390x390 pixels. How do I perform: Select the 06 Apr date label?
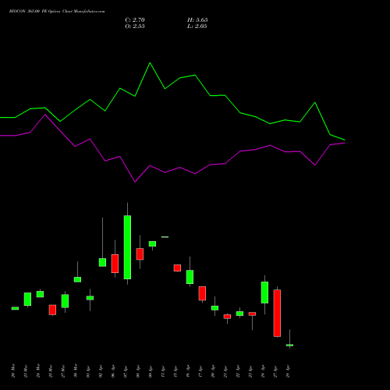(113, 370)
